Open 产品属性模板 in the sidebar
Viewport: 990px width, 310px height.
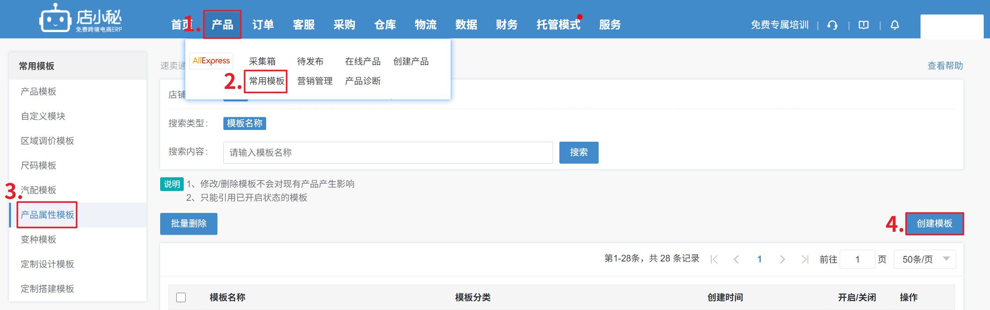coord(47,215)
